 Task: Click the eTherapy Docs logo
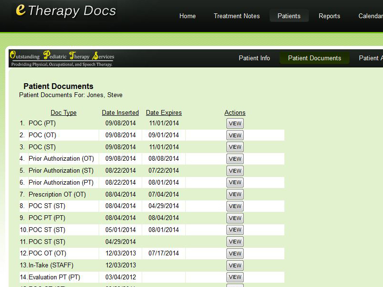tap(66, 11)
